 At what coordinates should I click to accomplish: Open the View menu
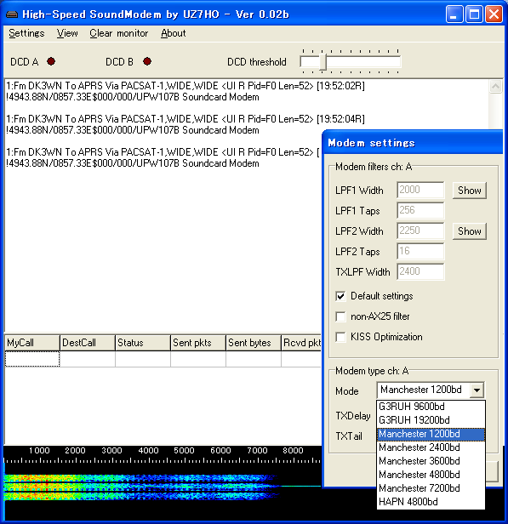coord(67,33)
